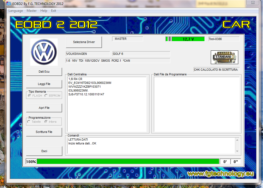
Task: Click the empty Dati File da Programmare box
Action: click(196, 104)
